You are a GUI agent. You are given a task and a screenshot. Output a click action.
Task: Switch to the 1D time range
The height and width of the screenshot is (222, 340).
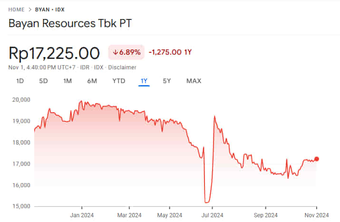pyautogui.click(x=20, y=81)
